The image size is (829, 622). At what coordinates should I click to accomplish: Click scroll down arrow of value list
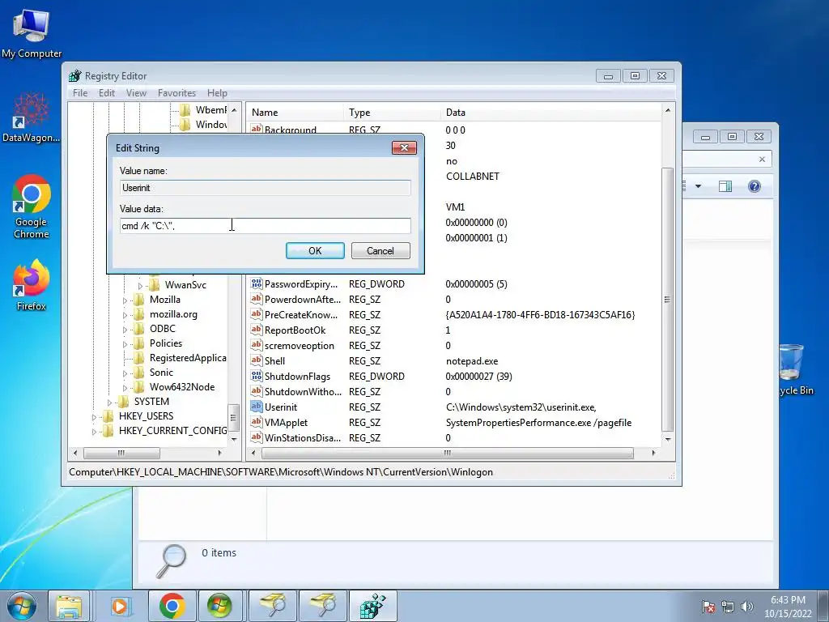tap(667, 439)
